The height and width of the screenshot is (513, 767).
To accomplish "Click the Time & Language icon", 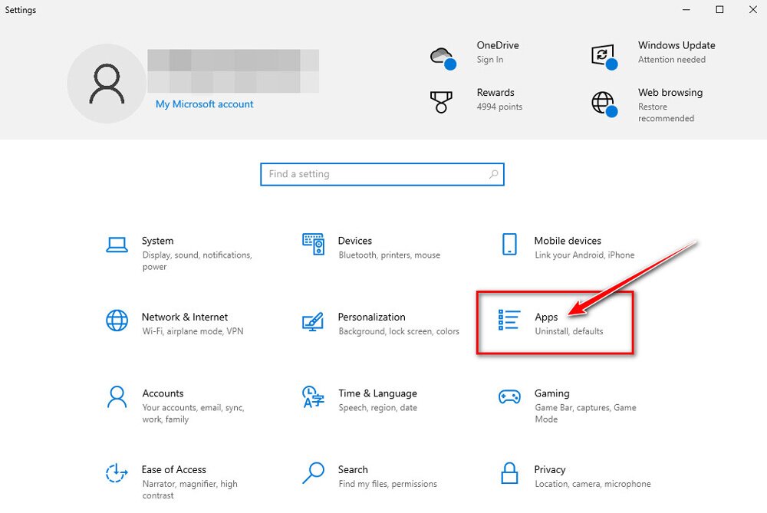I will [313, 396].
